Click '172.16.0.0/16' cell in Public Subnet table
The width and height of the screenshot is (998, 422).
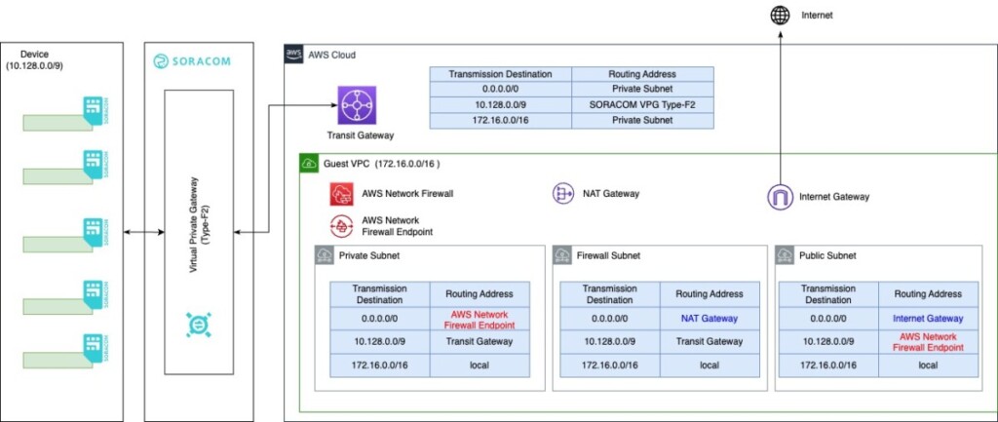click(828, 365)
